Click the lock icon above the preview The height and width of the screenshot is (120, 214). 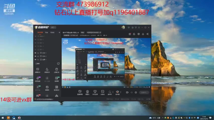[134, 34]
